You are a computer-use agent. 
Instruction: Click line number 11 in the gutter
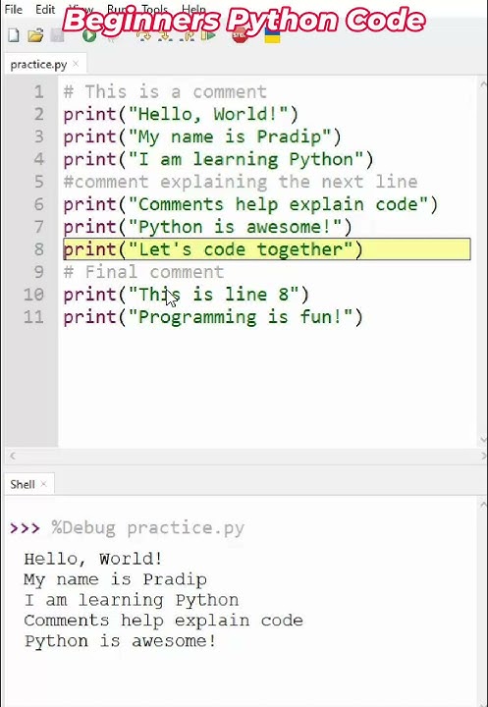pyautogui.click(x=33, y=317)
